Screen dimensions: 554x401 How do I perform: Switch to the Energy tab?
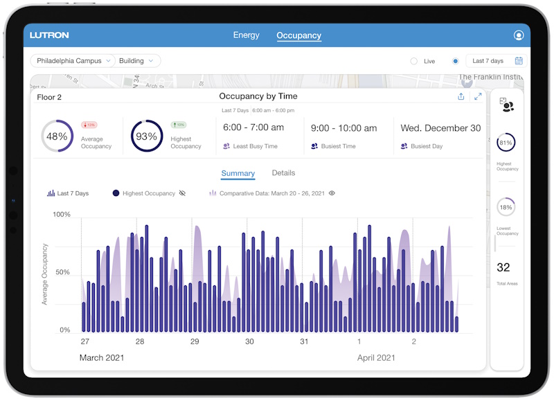[x=246, y=35]
